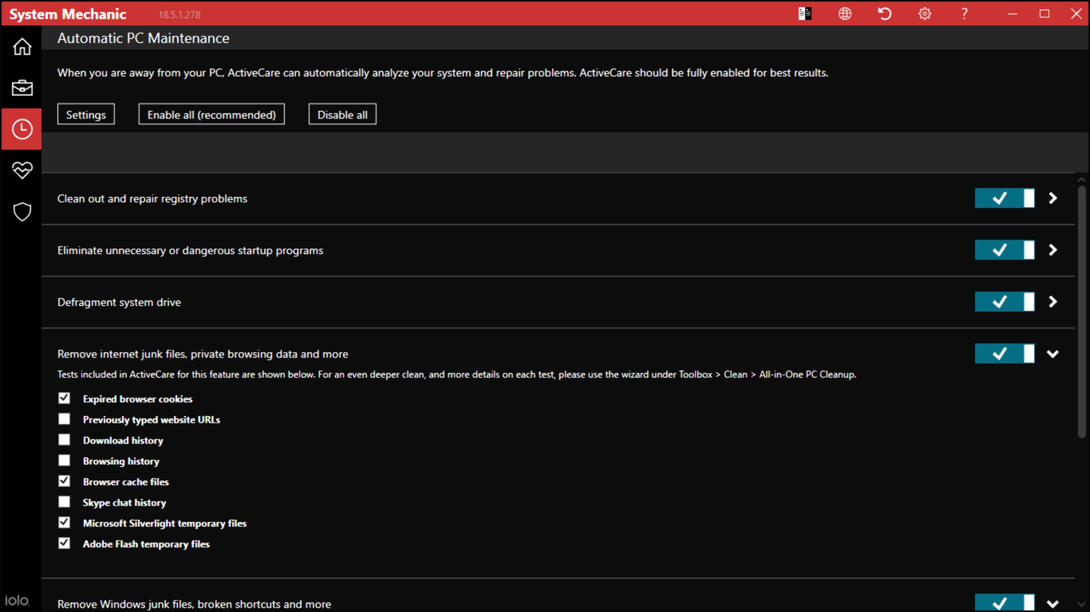Viewport: 1090px width, 612px height.
Task: Click the Settings button
Action: [x=86, y=114]
